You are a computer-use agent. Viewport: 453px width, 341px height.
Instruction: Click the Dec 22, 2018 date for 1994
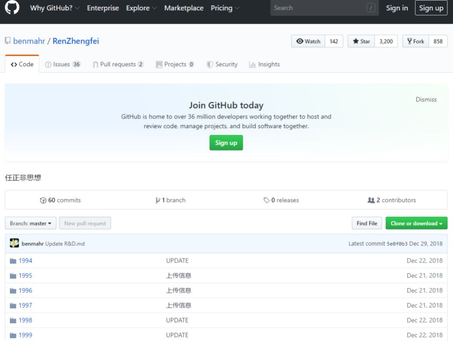pos(425,261)
